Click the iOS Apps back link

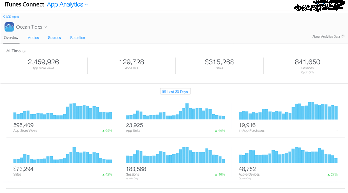pos(12,17)
